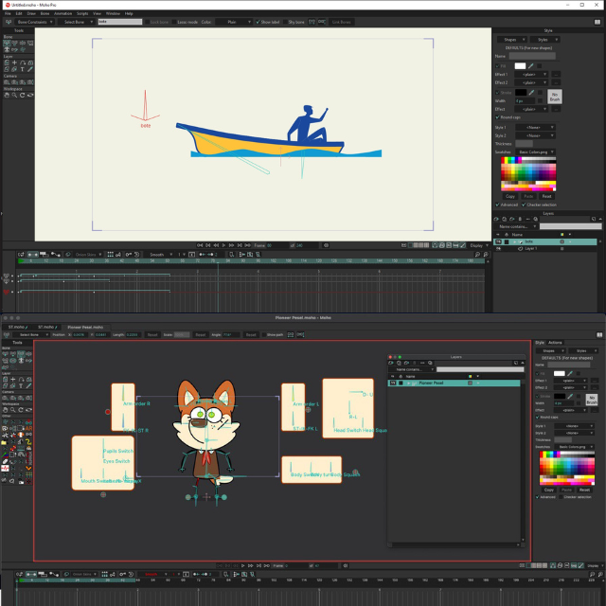Open the Select Bone dropdown in the top window

[x=76, y=22]
